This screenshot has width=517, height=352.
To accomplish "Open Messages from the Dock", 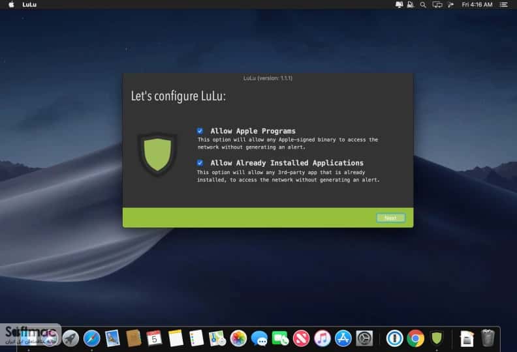I will (259, 338).
